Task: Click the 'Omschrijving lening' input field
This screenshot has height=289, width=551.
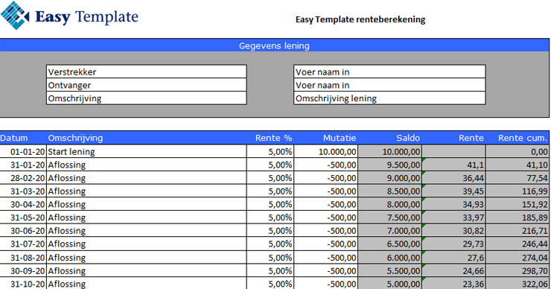Action: [389, 98]
